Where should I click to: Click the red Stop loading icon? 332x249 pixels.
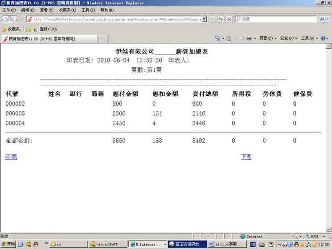(x=229, y=19)
